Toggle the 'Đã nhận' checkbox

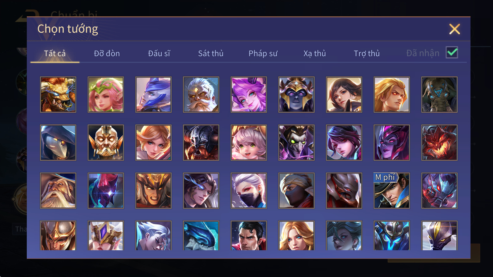point(452,53)
